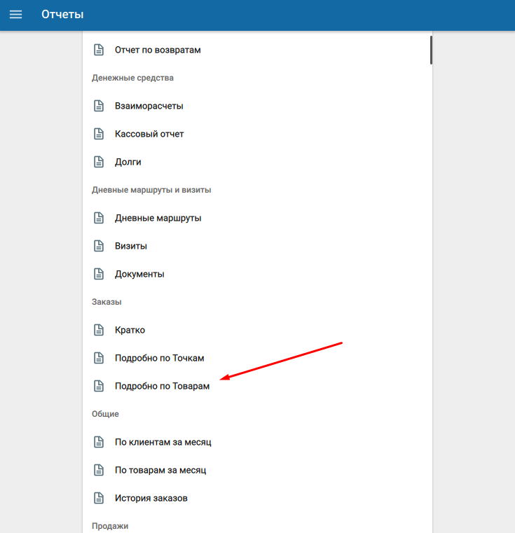Click document icon next to Кратко

pyautogui.click(x=99, y=330)
